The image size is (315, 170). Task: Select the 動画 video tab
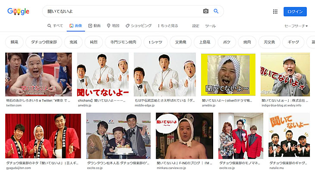94,26
